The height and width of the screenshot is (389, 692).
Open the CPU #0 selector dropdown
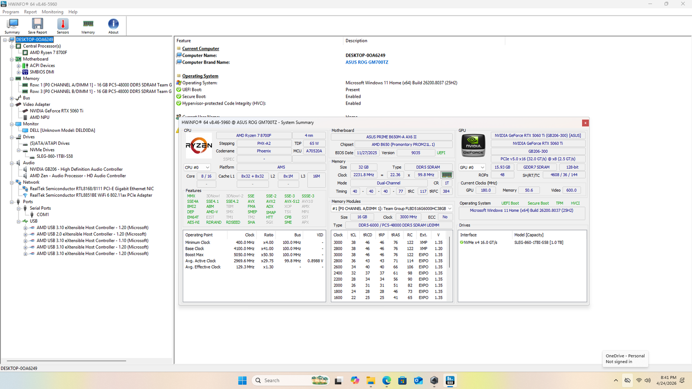(197, 167)
